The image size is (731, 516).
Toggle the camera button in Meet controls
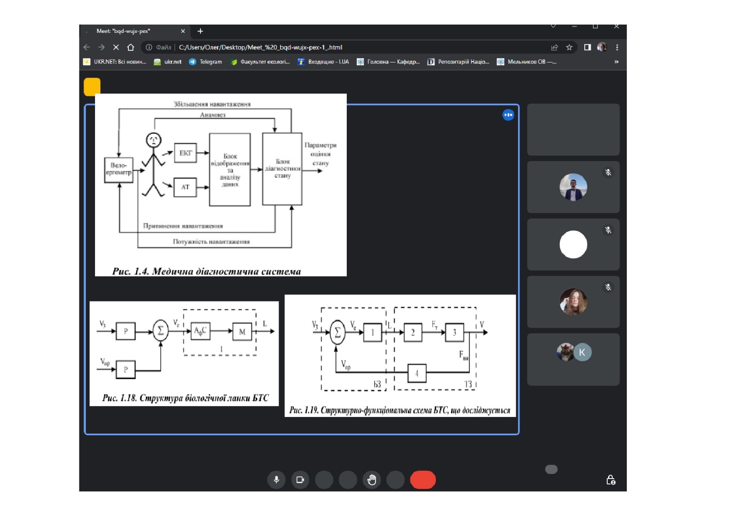pyautogui.click(x=300, y=480)
